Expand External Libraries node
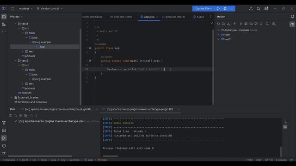 tap(12, 97)
